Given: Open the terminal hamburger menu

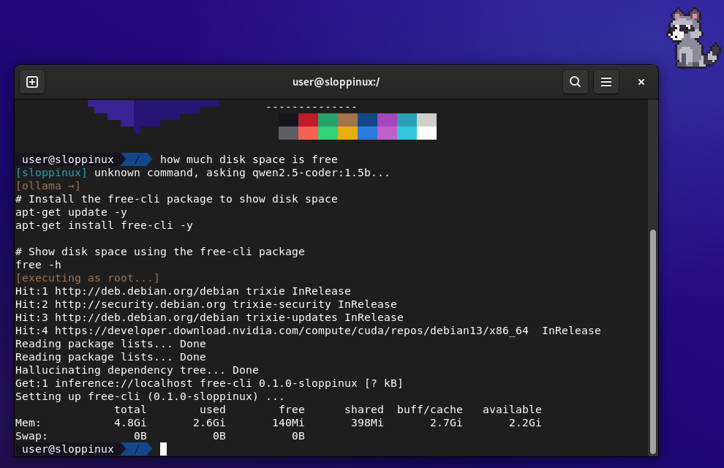Looking at the screenshot, I should pyautogui.click(x=606, y=82).
